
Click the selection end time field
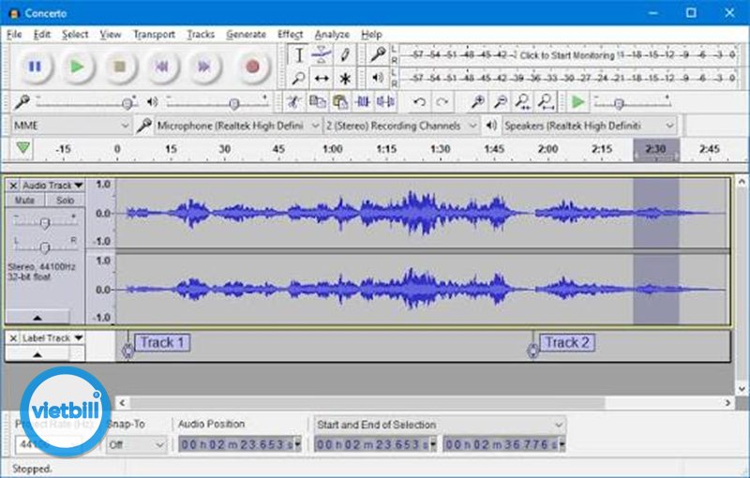pyautogui.click(x=504, y=444)
